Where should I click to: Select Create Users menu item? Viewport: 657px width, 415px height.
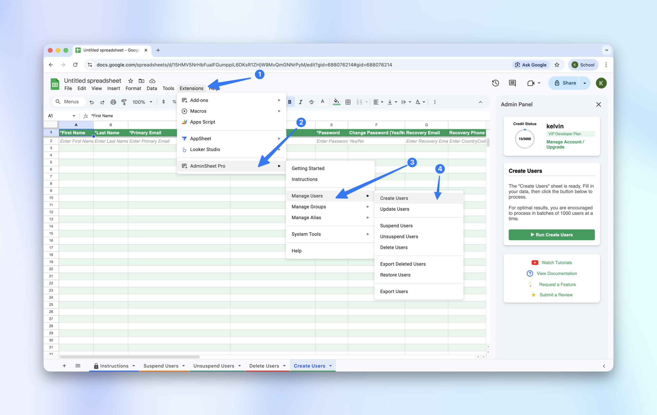click(394, 198)
